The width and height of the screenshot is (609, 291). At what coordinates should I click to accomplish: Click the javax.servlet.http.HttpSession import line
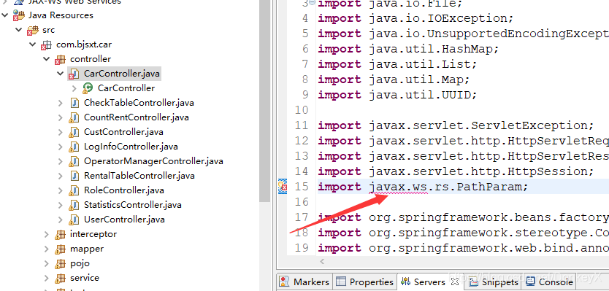tap(456, 171)
